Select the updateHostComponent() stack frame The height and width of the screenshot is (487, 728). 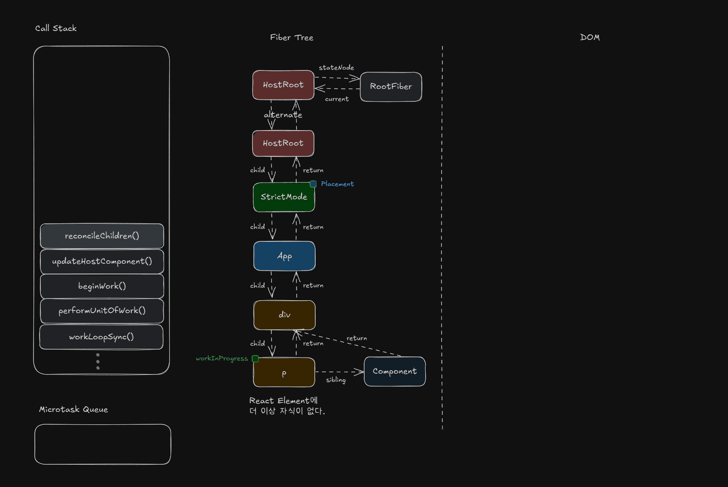102,261
